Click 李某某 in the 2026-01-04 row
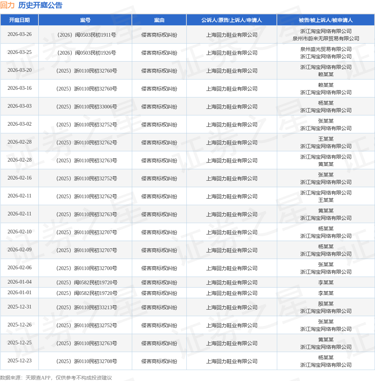This screenshot has width=375, height=381. click(x=326, y=283)
